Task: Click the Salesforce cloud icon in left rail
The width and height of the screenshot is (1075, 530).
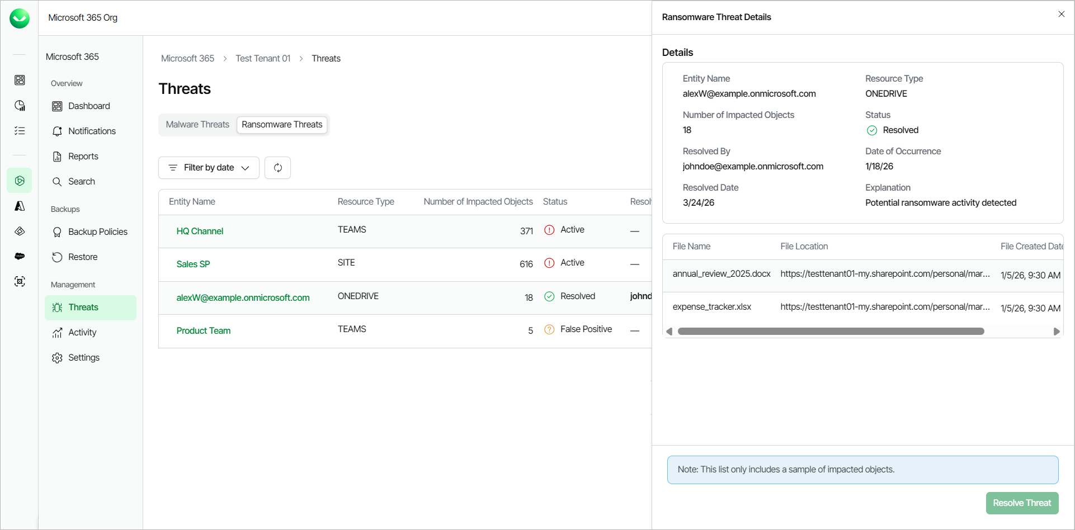Action: click(x=20, y=256)
